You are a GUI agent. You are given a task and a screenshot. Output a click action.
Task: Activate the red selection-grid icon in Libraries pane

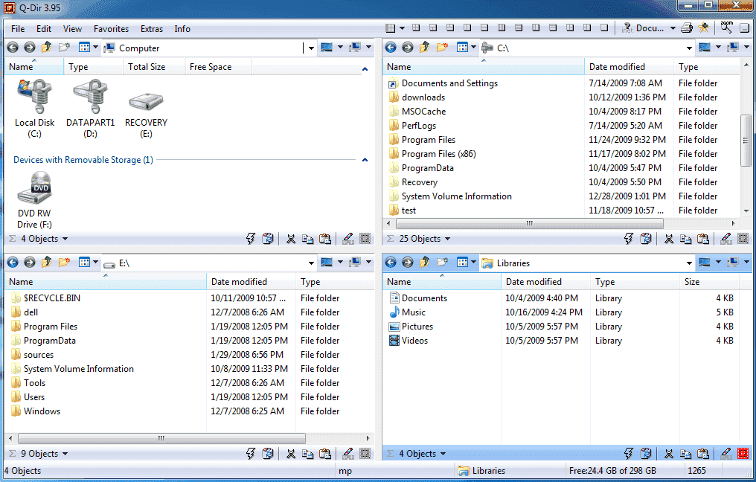click(743, 452)
